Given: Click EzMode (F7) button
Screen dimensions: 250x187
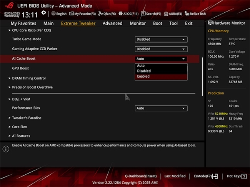Looking at the screenshot, I should click(206, 176).
